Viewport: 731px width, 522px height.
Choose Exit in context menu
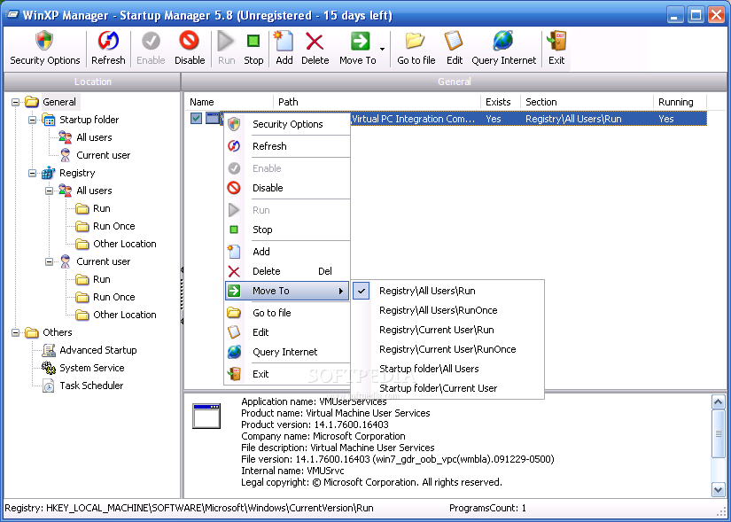coord(287,374)
